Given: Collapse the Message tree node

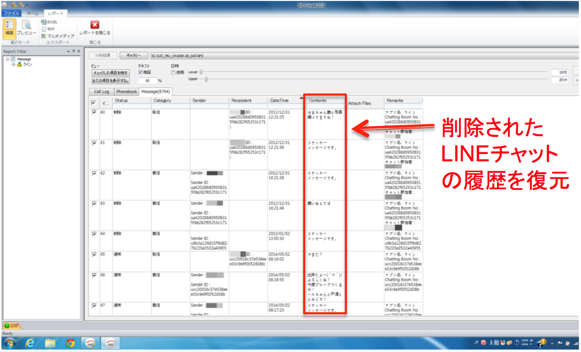Looking at the screenshot, I should coord(6,59).
